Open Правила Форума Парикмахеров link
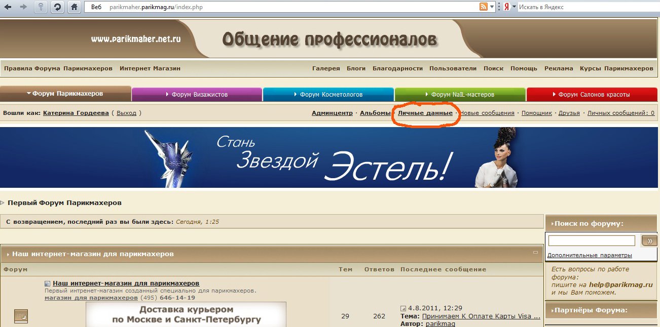Screen dimensions: 660x327 coord(58,68)
